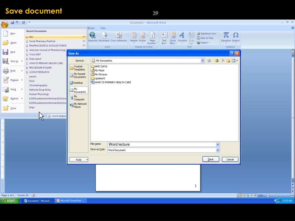Screen dimensions: 295x221
Task: Create a new folder in the Save As dialog
Action: [x=228, y=60]
